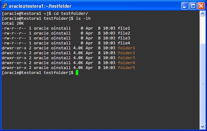Click the folder3 directory name

(x=126, y=58)
